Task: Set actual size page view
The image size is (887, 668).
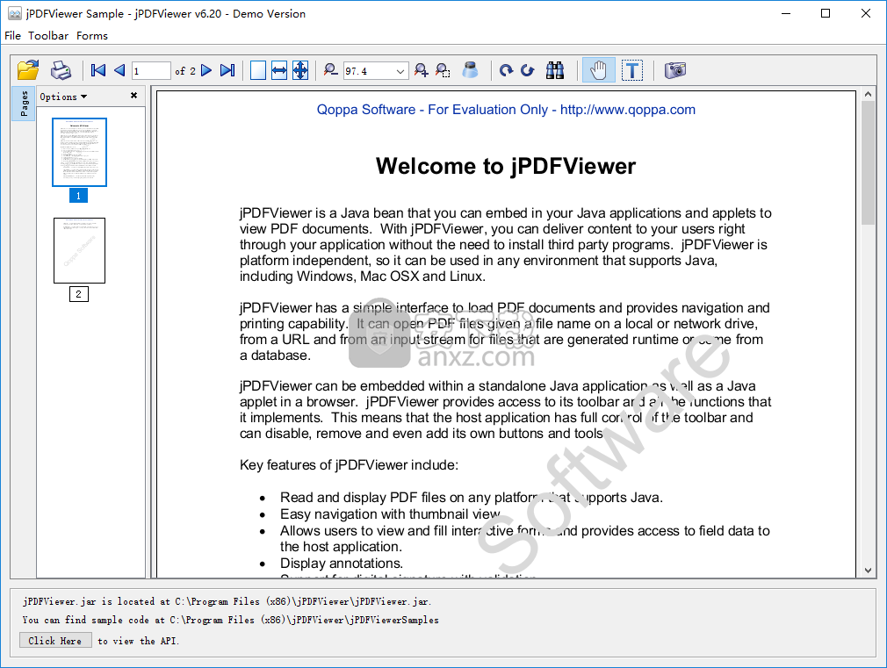Action: pyautogui.click(x=258, y=71)
